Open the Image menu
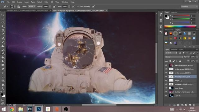Viewport: 199px width, 112px height. coord(20,2)
